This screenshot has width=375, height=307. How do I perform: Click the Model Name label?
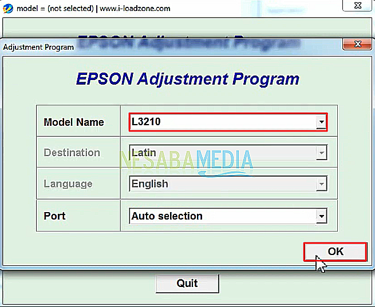[74, 122]
